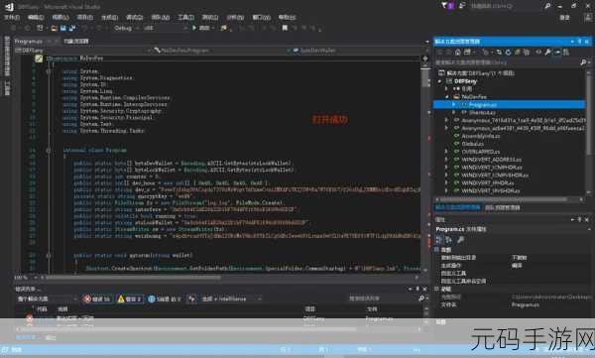
Task: Select WINDIVERT_IPHDR.cs in Solution Explorer
Action: tap(488, 183)
